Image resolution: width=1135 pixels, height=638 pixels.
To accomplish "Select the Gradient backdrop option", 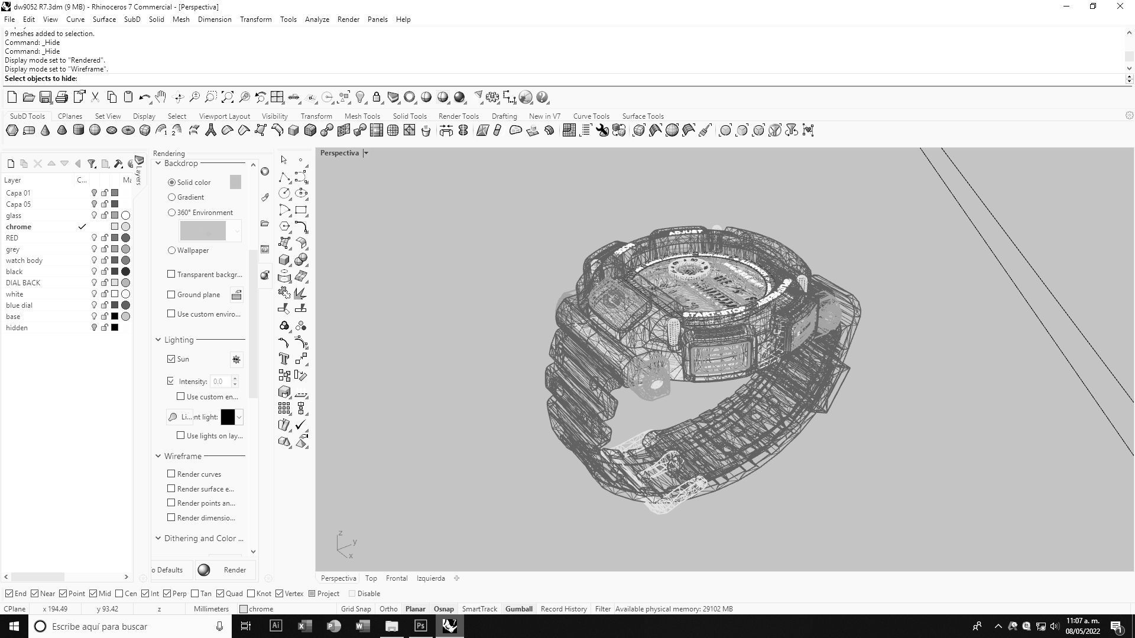I will point(171,197).
